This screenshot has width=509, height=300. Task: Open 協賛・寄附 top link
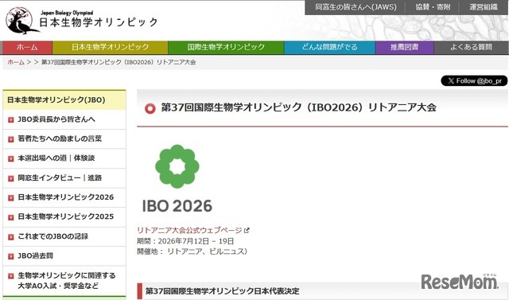(433, 7)
